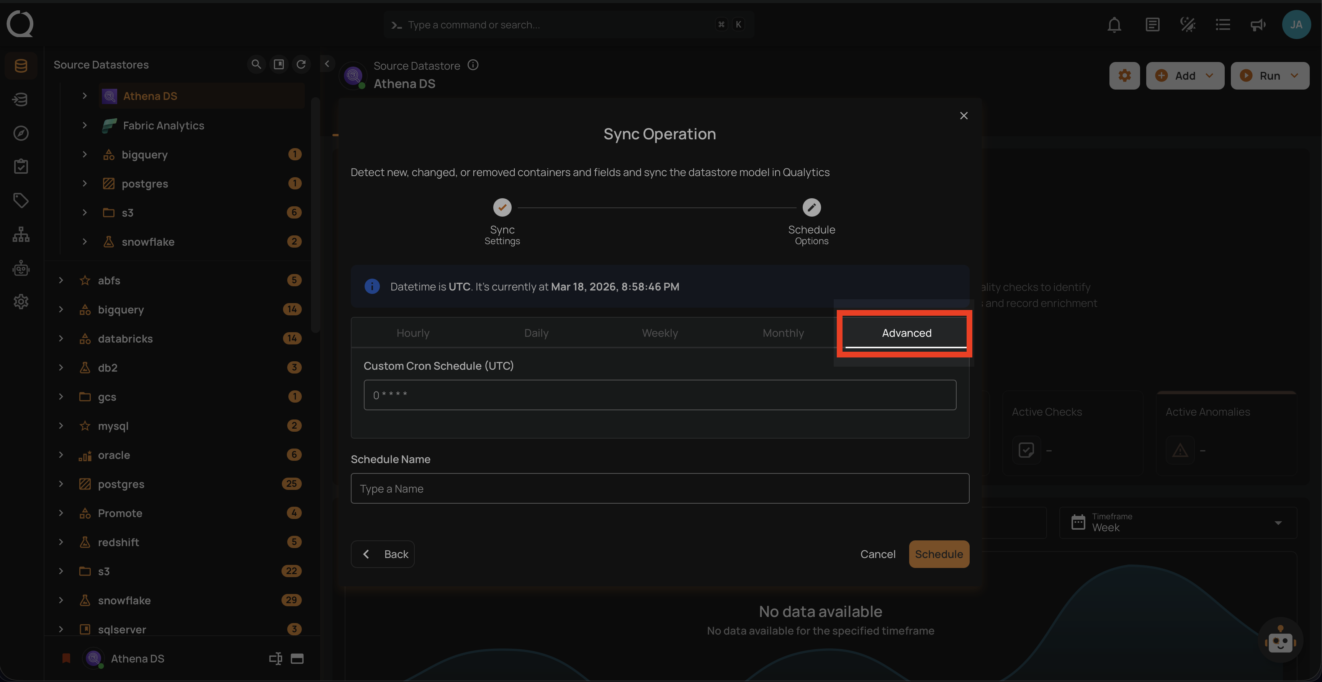Open the datastore settings gear button

[x=1124, y=76]
